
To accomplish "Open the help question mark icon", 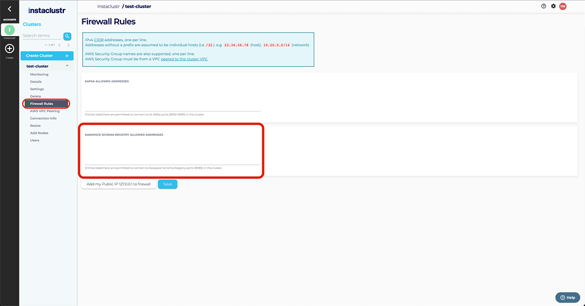I will click(543, 6).
